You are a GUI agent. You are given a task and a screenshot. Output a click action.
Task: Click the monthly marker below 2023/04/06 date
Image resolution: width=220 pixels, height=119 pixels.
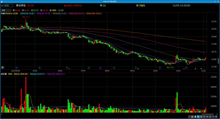click(x=17, y=68)
